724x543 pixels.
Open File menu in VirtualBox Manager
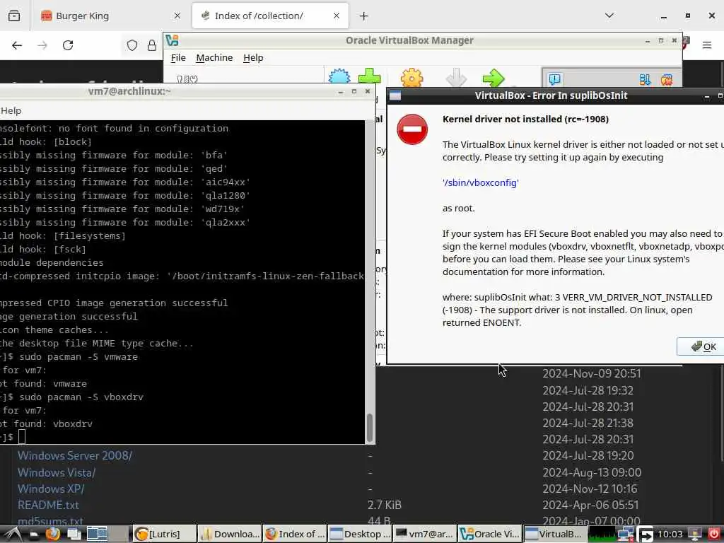tap(178, 58)
